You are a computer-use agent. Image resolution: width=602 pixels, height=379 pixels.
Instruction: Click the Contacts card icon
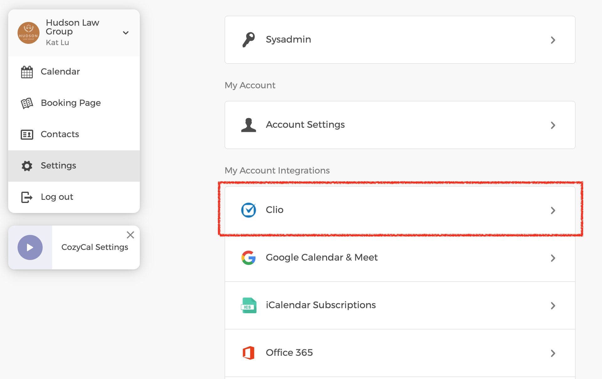[27, 135]
